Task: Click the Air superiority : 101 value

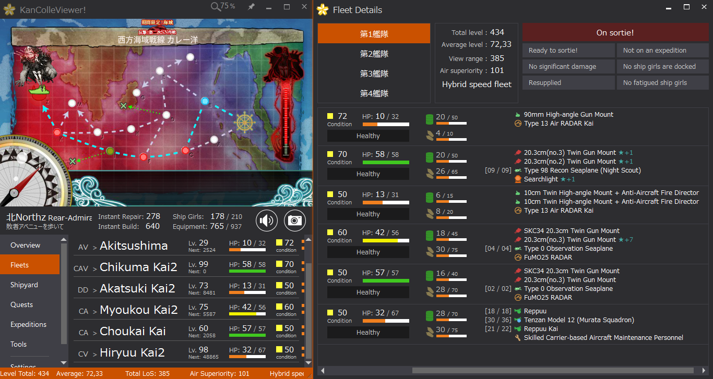Action: click(x=497, y=70)
